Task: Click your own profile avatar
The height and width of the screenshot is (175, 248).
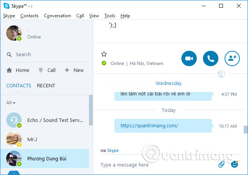Action: (14, 33)
